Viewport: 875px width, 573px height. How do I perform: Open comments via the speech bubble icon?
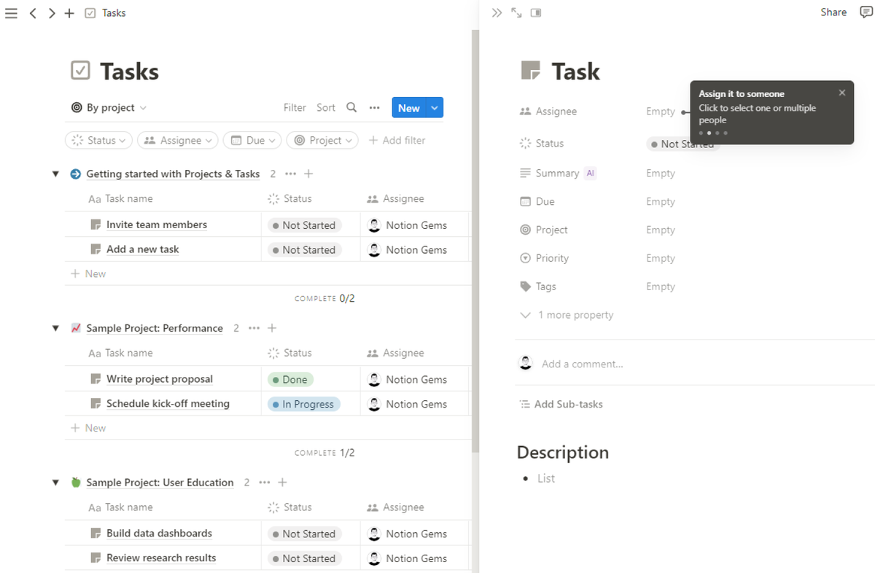tap(866, 12)
